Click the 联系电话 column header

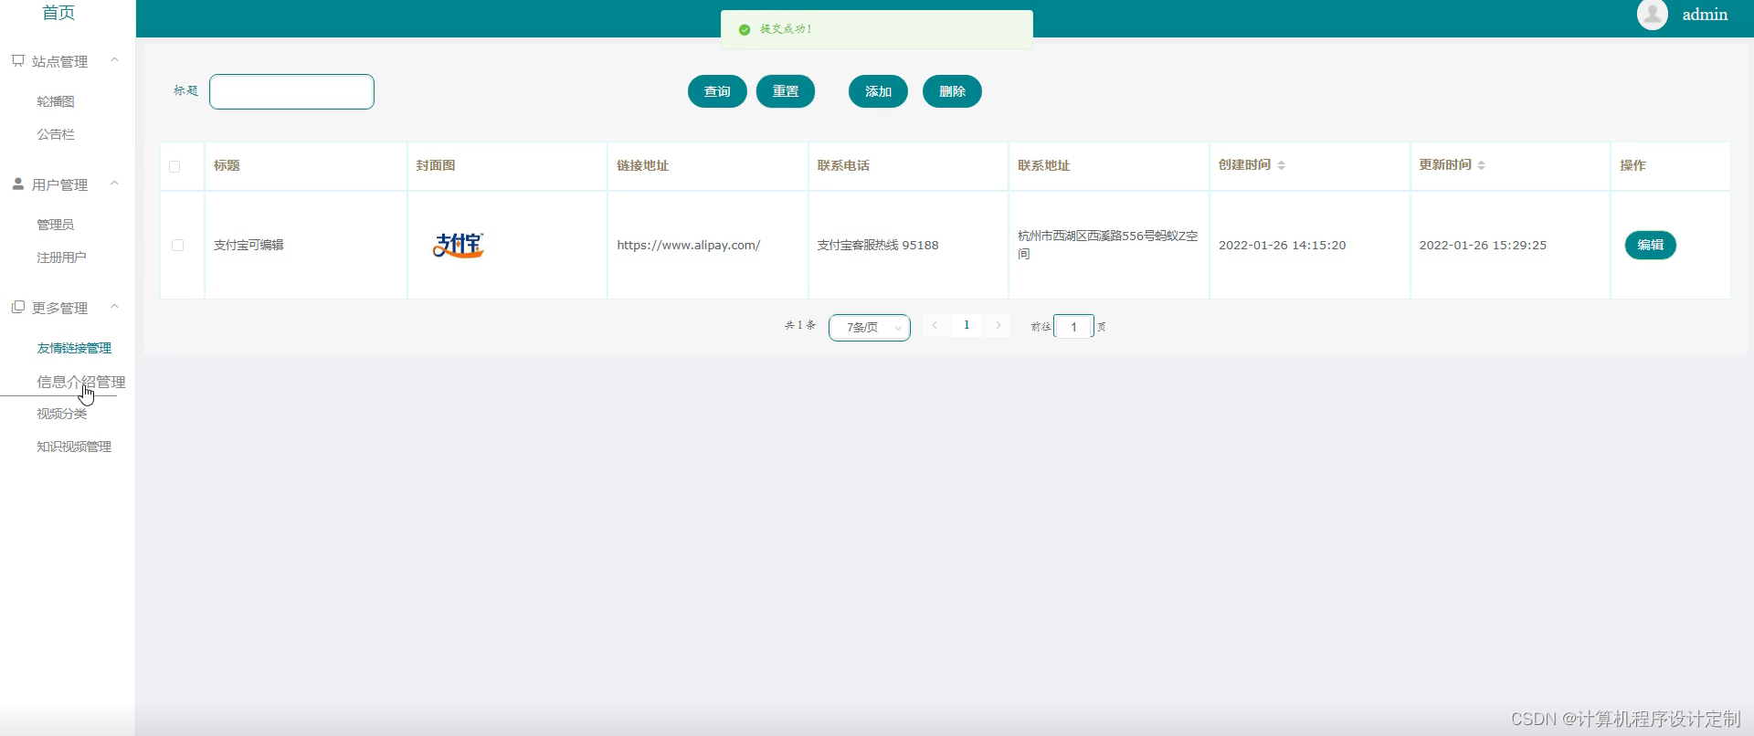(x=842, y=165)
